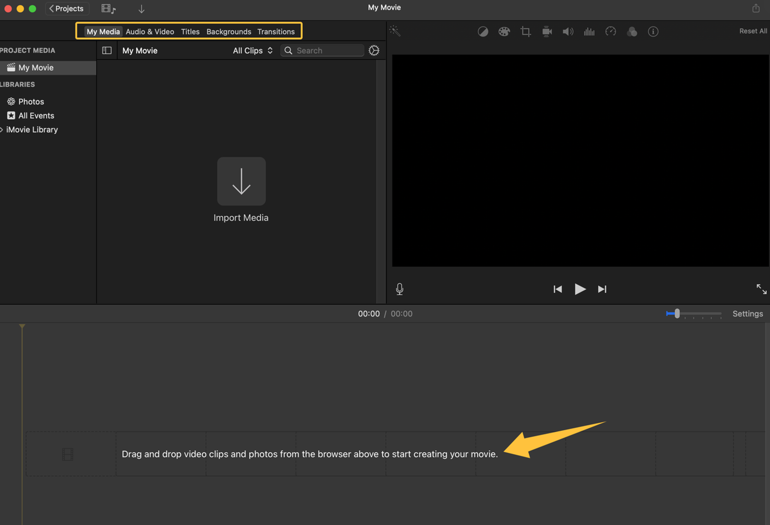
Task: Apply magic wand auto enhance
Action: pos(395,31)
